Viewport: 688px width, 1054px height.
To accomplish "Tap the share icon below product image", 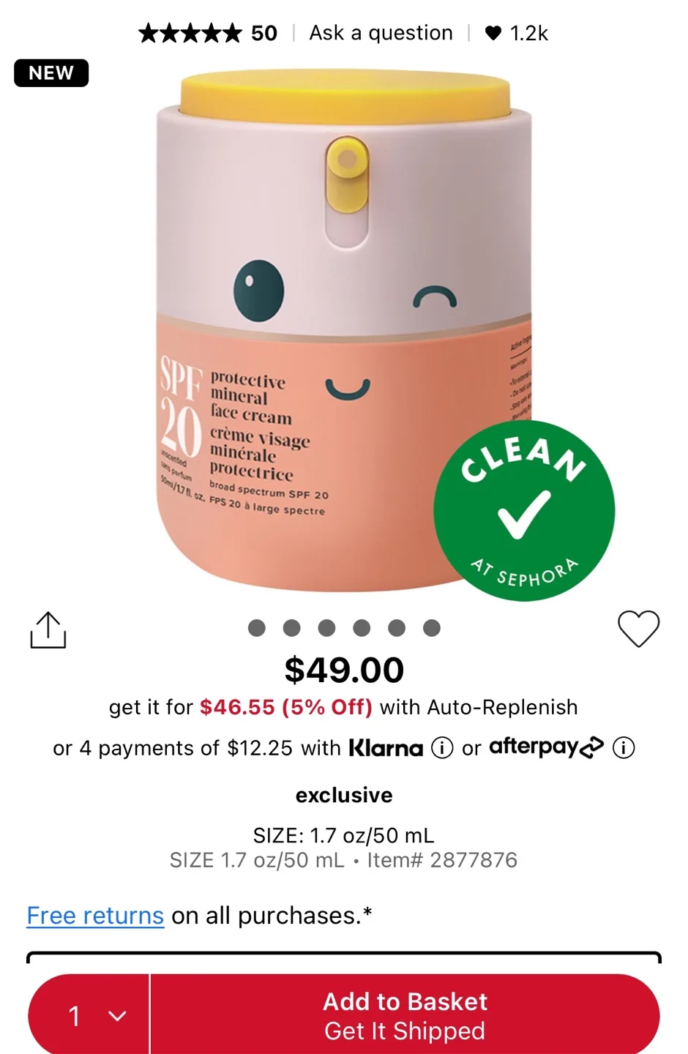I will point(48,630).
